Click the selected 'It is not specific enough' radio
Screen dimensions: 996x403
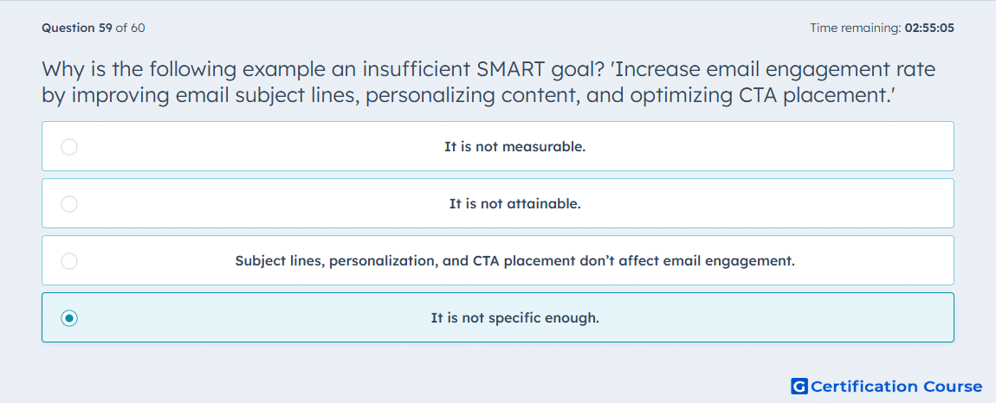(69, 318)
